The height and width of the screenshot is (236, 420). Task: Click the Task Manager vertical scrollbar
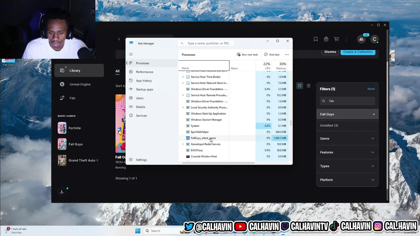click(x=291, y=123)
